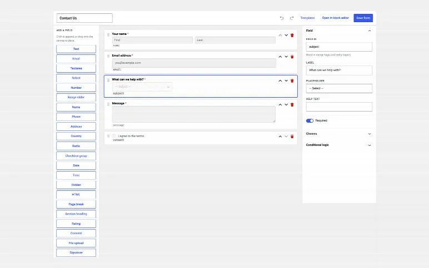Screen dimensions: 429x268
Task: Delete the consent field
Action: pos(292,136)
